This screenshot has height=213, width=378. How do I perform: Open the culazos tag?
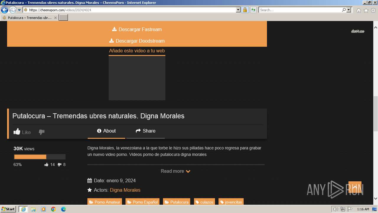(x=204, y=202)
